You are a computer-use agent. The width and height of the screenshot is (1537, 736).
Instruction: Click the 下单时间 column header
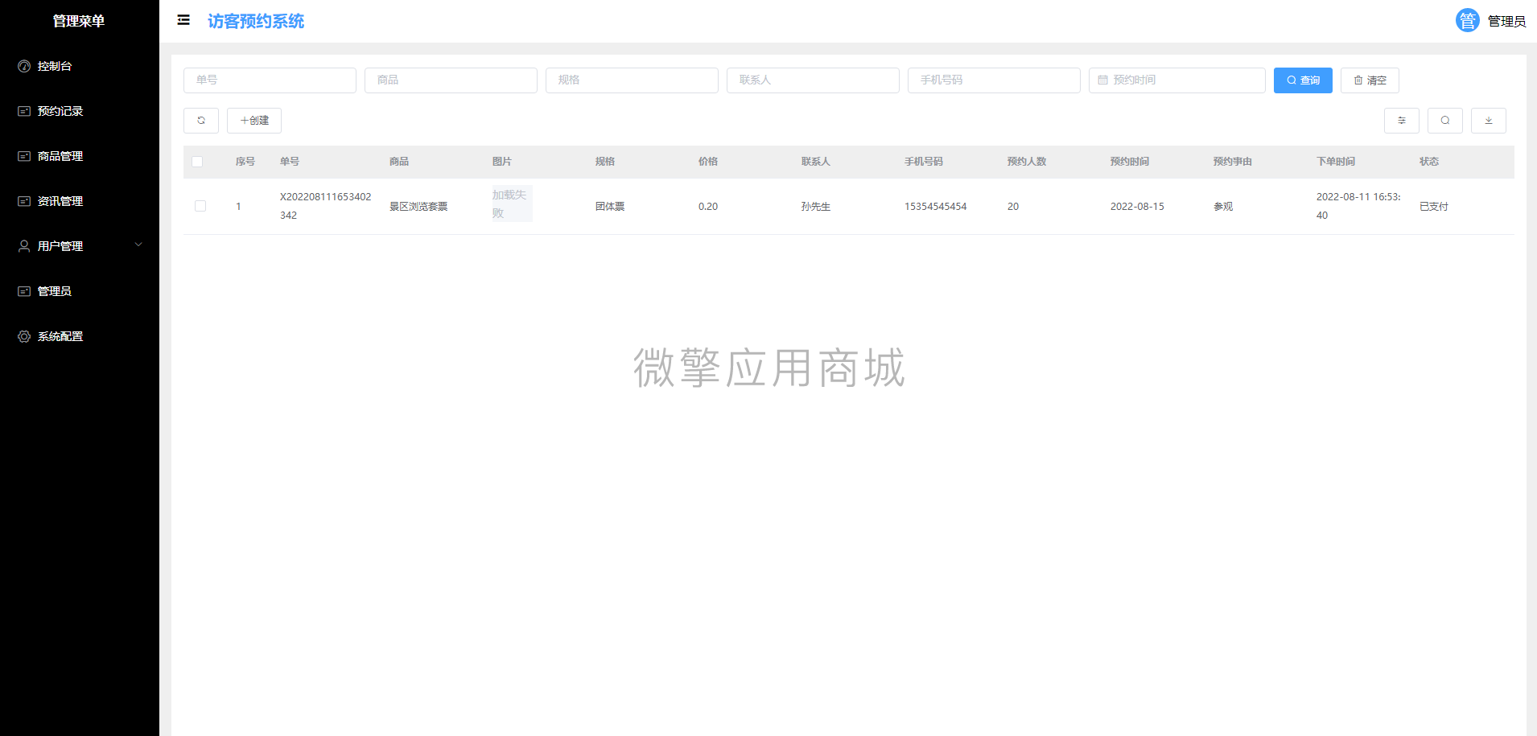click(1336, 162)
